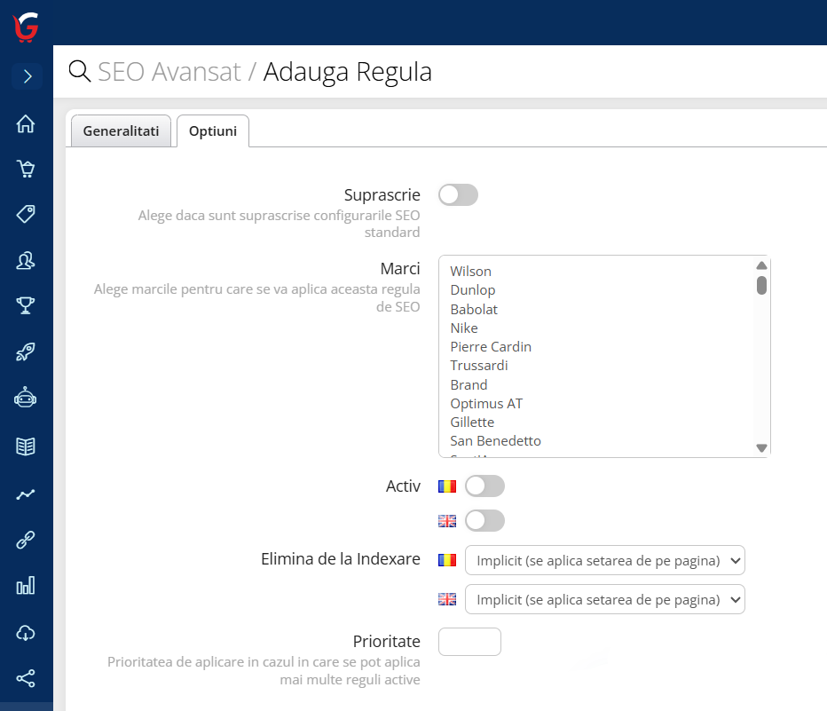Select Nike in the Marci list
This screenshot has height=711, width=827.
463,328
